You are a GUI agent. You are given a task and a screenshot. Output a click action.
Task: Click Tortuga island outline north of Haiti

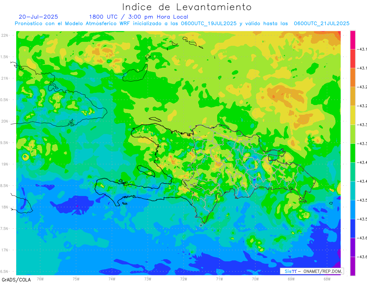(x=155, y=119)
